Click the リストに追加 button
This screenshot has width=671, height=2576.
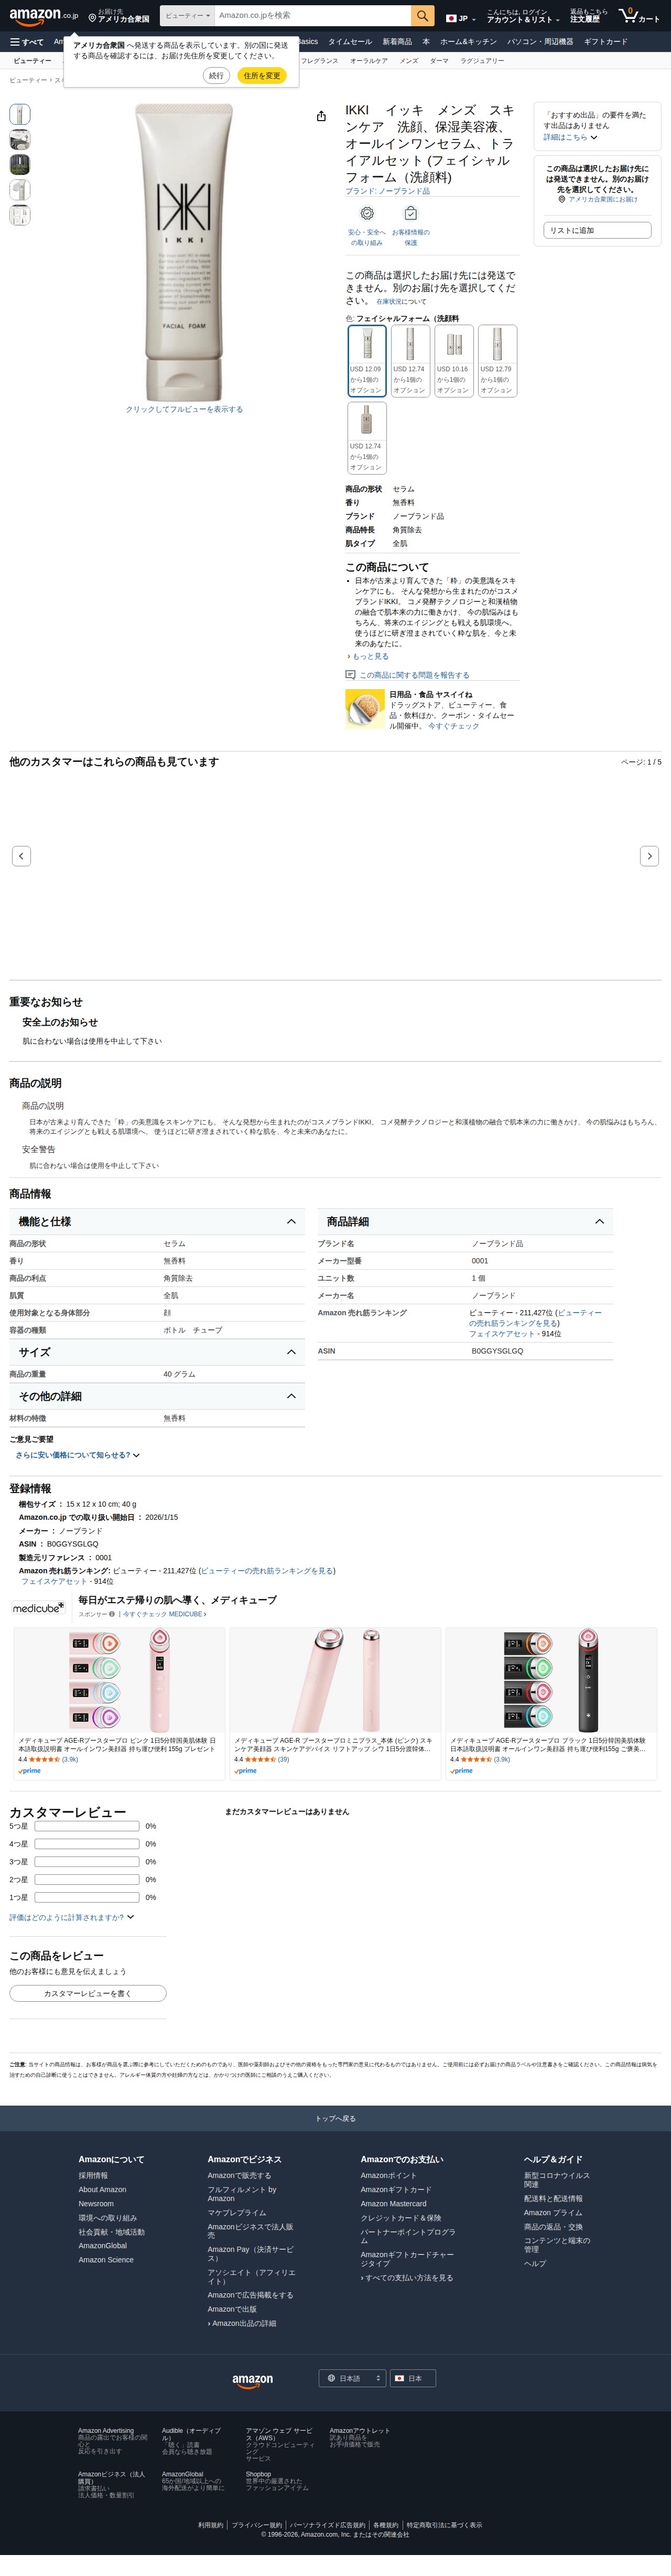pyautogui.click(x=597, y=230)
